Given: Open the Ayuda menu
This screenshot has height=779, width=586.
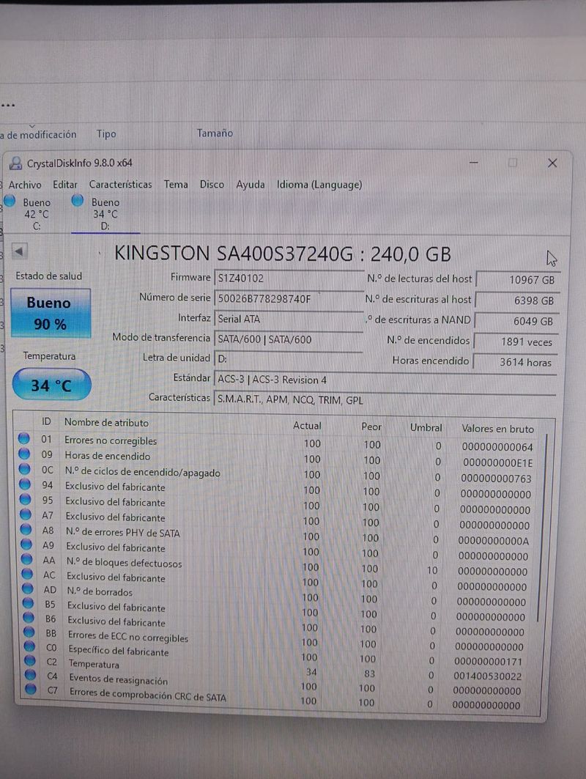Looking at the screenshot, I should point(251,185).
